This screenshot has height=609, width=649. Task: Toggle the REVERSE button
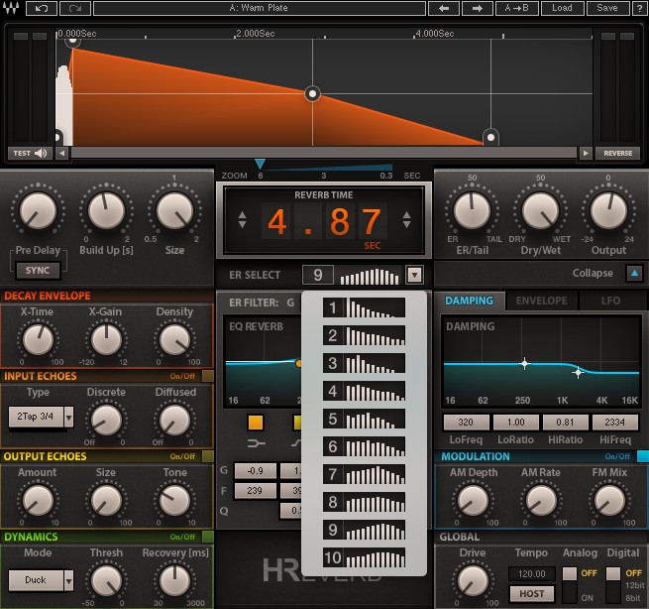tap(618, 154)
